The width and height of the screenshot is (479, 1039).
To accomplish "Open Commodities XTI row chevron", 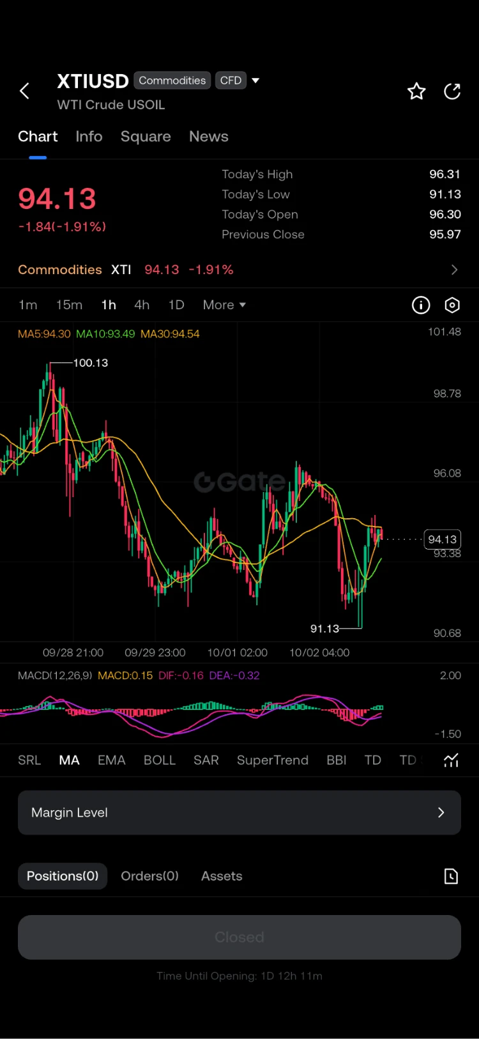I will click(454, 270).
